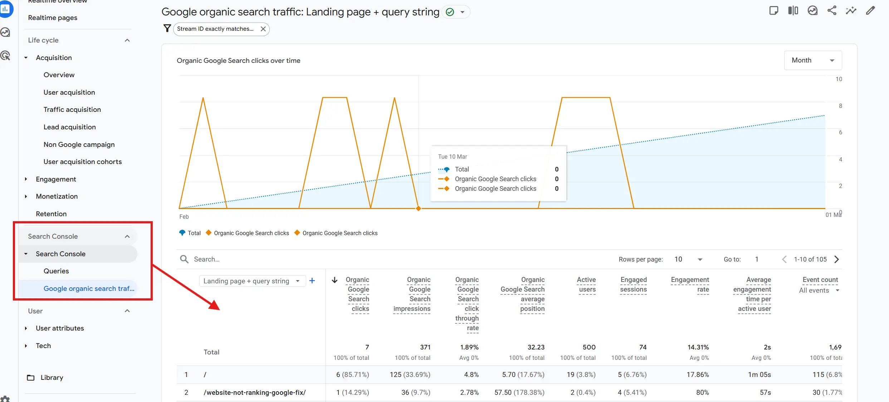The height and width of the screenshot is (402, 889).
Task: Click the compare columns icon
Action: pos(793,11)
